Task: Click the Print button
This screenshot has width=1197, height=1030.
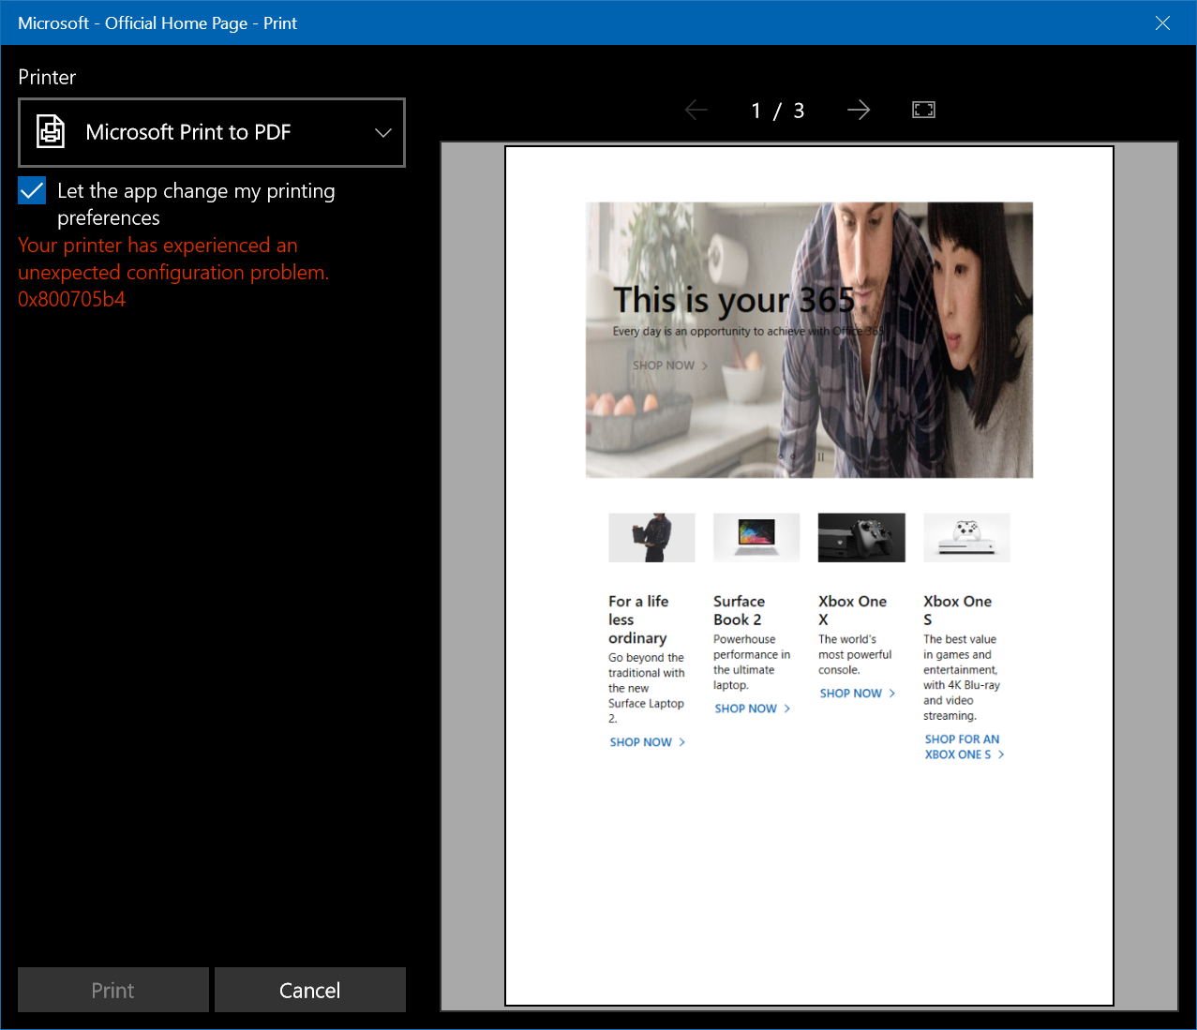Action: (112, 990)
